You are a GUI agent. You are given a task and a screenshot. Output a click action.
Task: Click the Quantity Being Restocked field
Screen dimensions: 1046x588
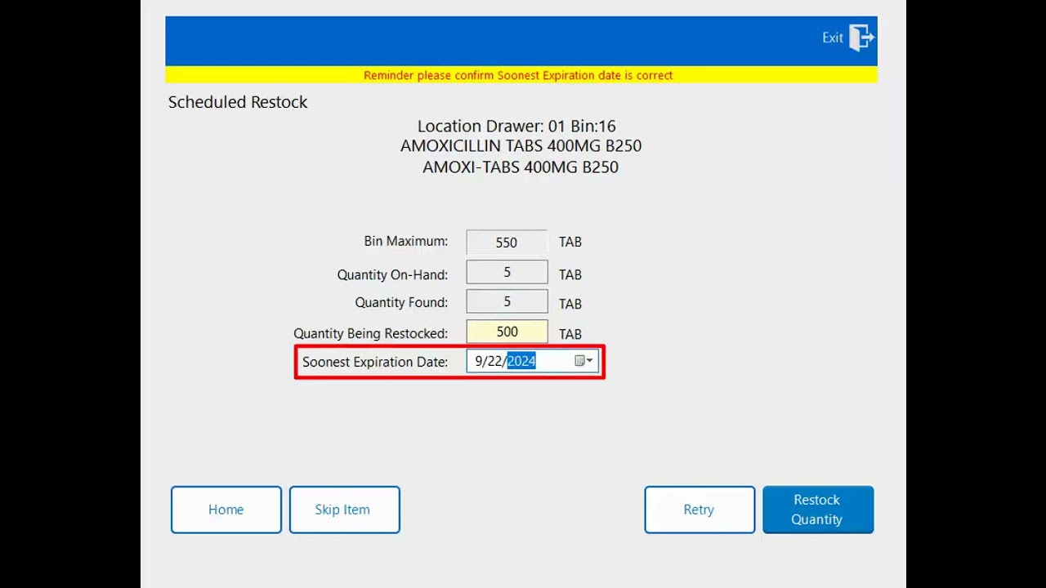pos(507,332)
